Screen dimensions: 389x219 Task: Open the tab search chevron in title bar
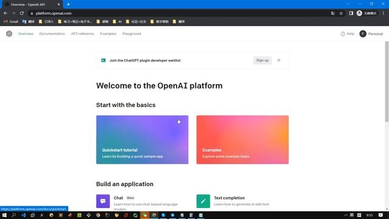pyautogui.click(x=348, y=4)
